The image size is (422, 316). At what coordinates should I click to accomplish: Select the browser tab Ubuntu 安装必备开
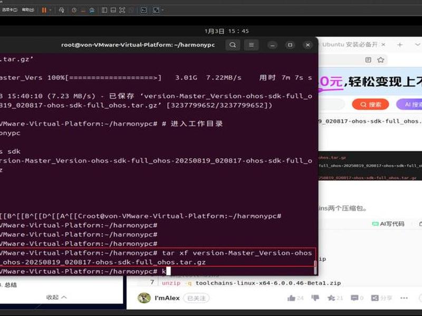coord(350,45)
